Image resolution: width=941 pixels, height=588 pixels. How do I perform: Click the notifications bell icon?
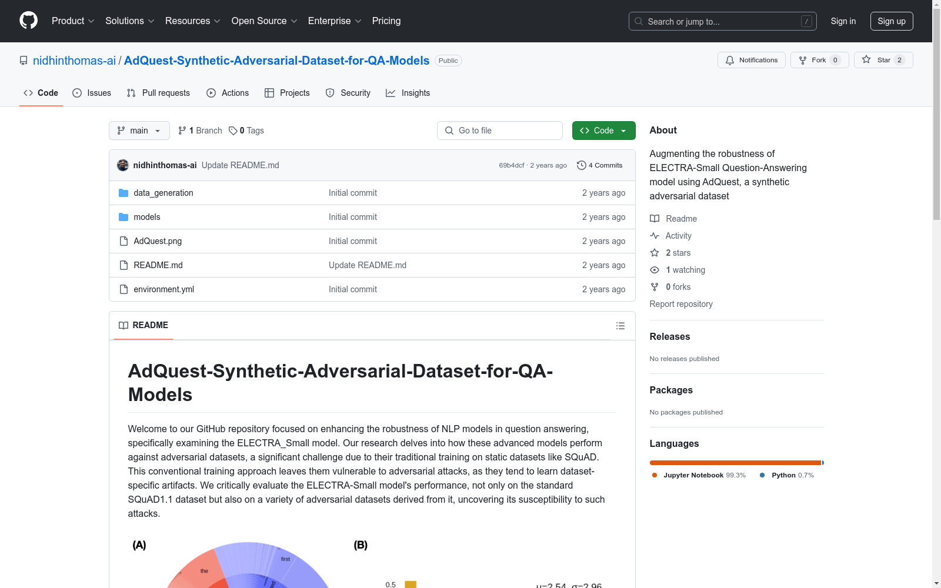pyautogui.click(x=730, y=60)
